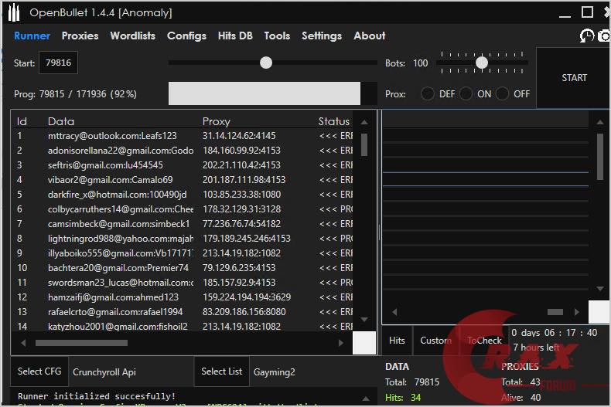Click the progress bar showing 92%
Viewport: 611px width, 407px height.
click(x=272, y=93)
